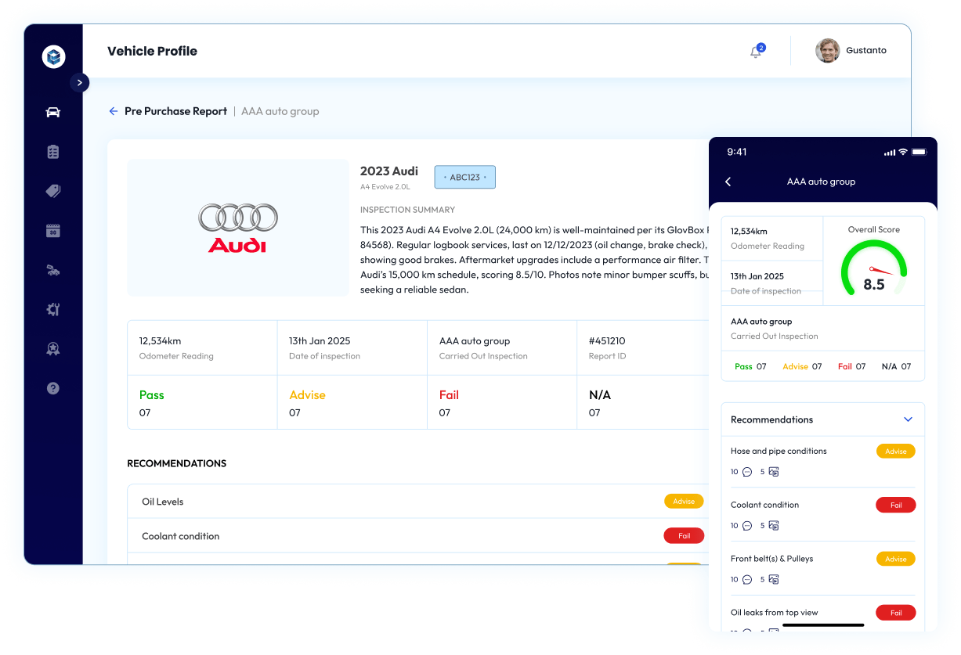Open the service settings wrench icon in the sidebar
The image size is (961, 655).
click(x=52, y=309)
